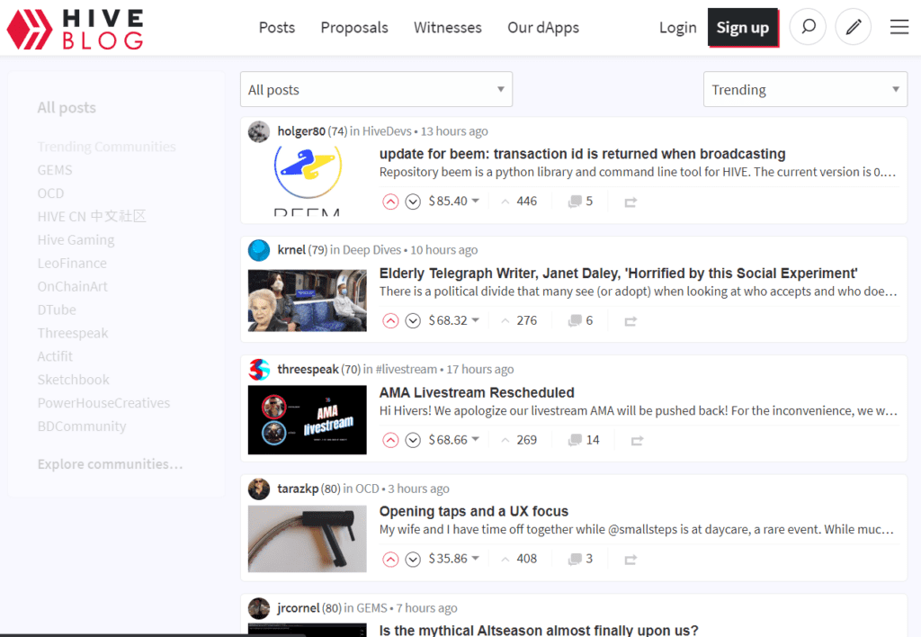Click krnel's avatar
This screenshot has height=637, width=921.
[258, 250]
